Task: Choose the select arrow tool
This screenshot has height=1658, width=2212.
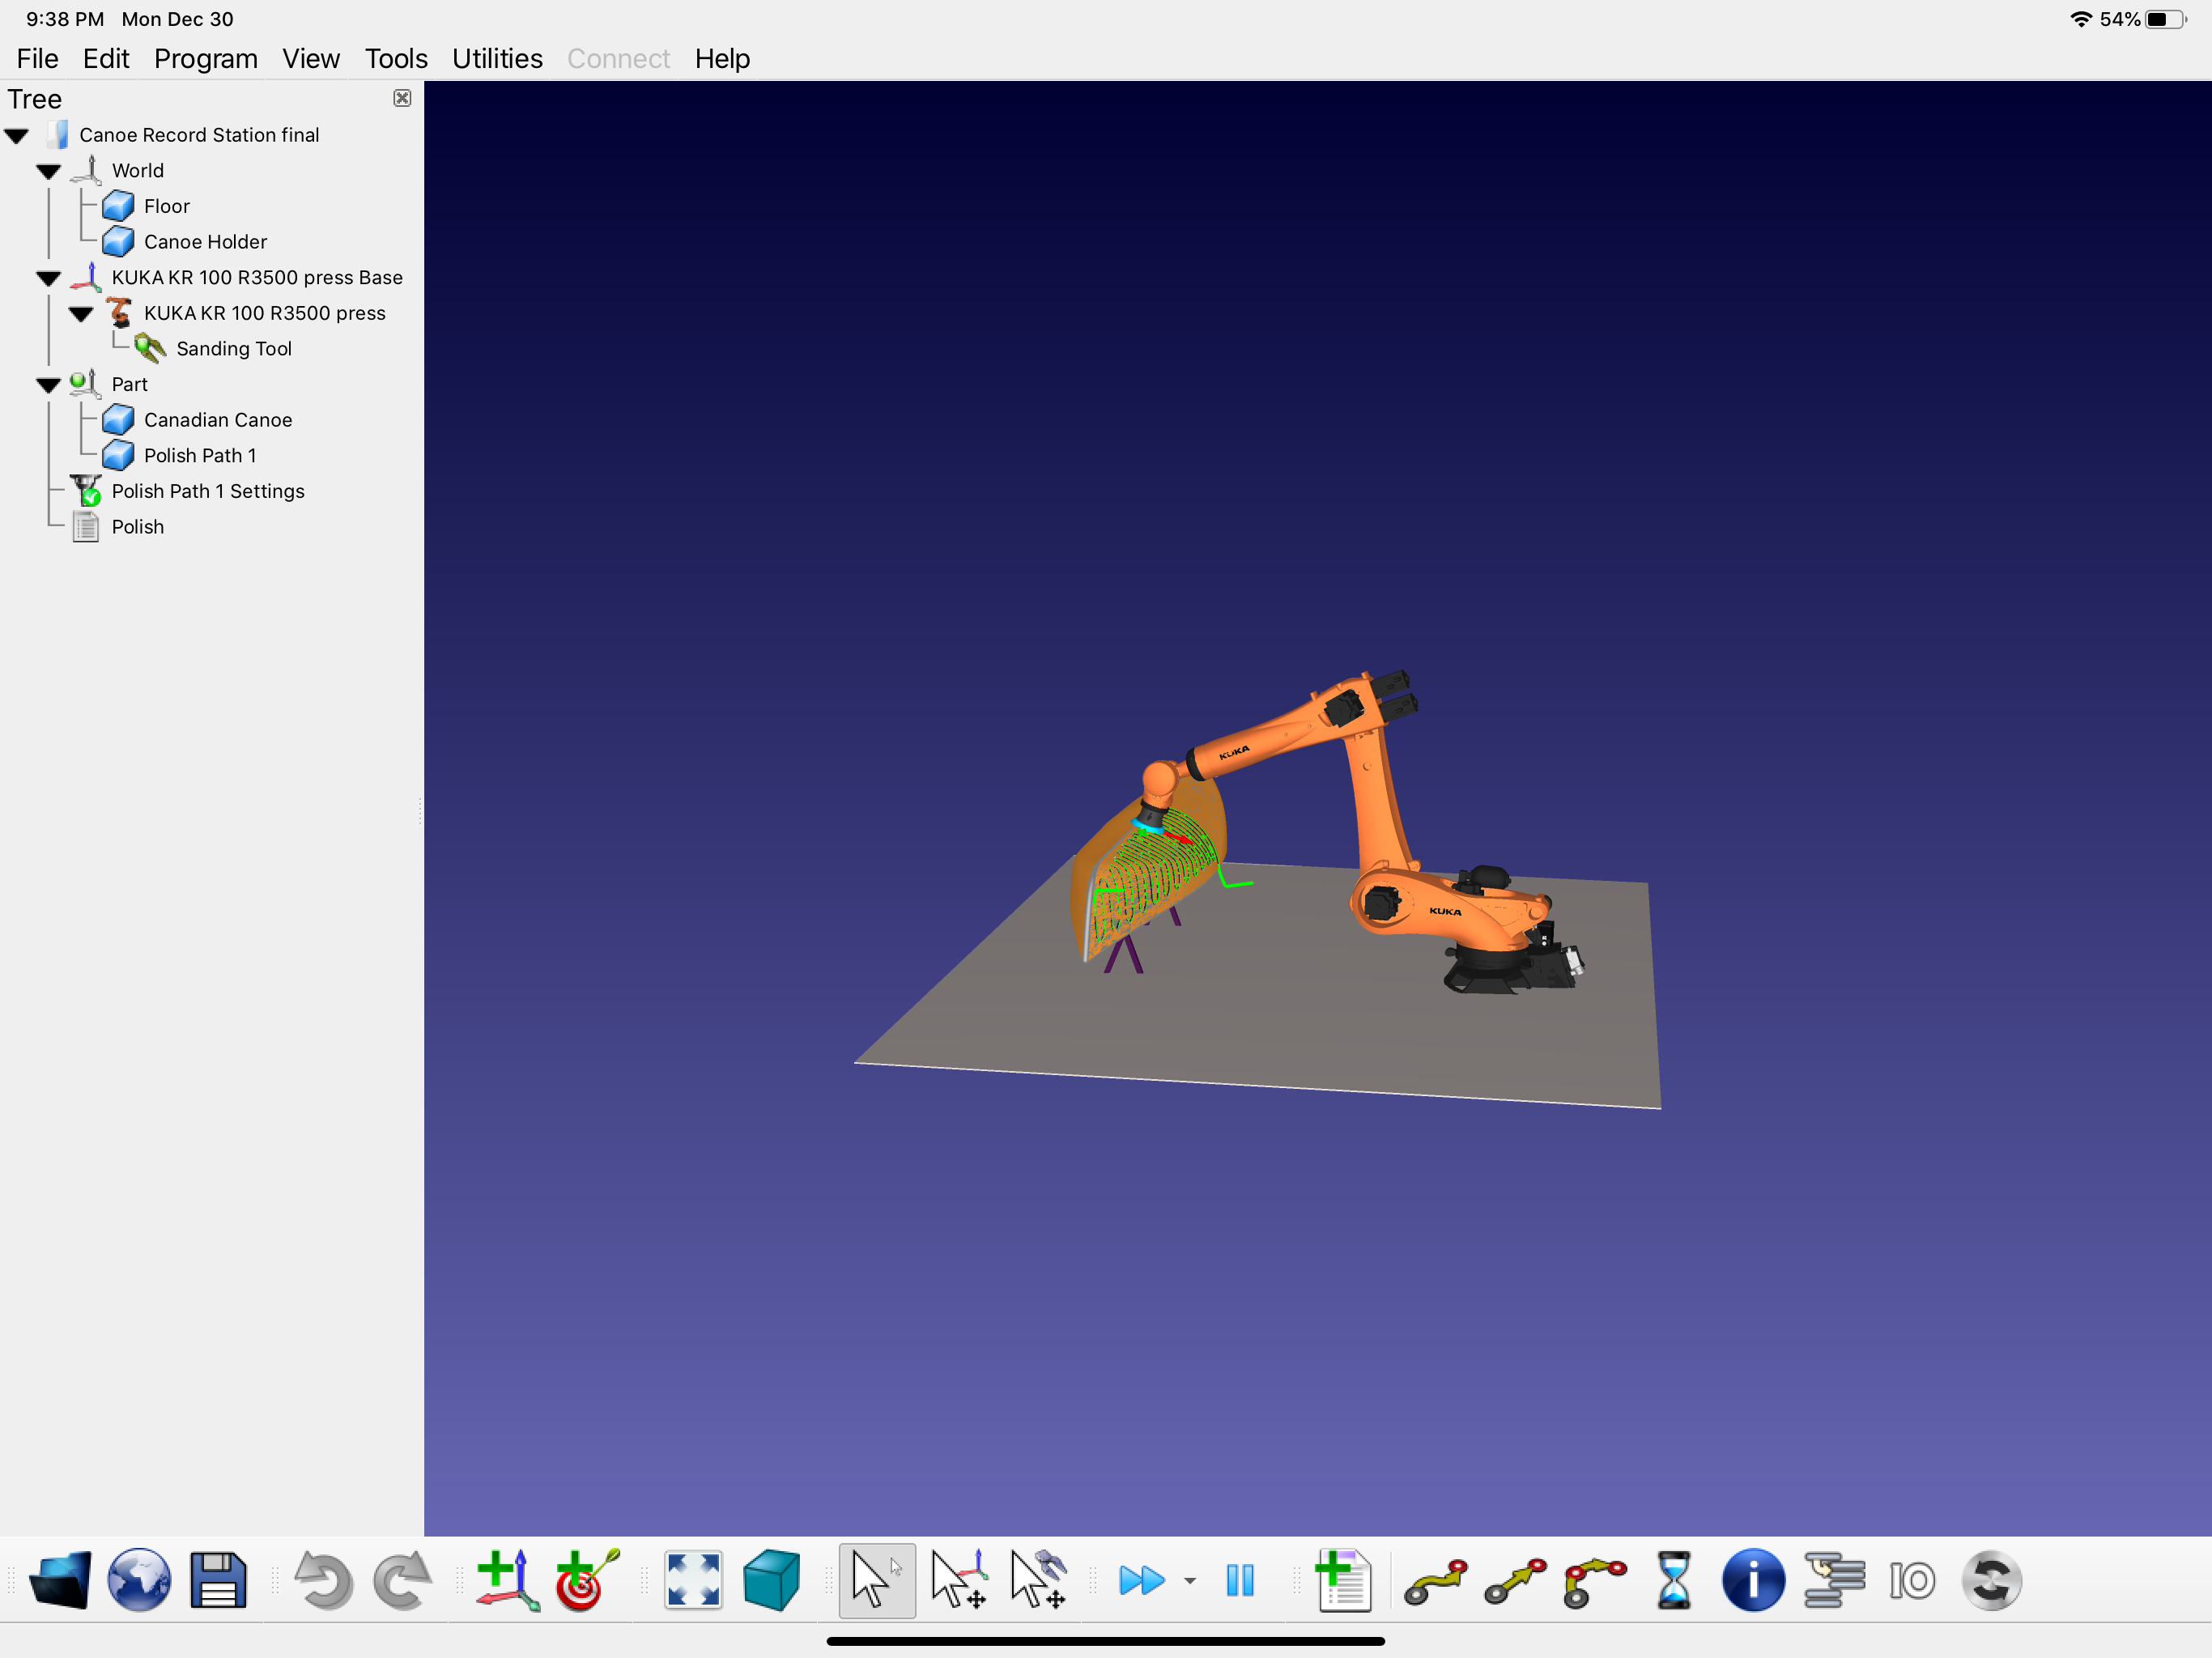Action: point(877,1580)
